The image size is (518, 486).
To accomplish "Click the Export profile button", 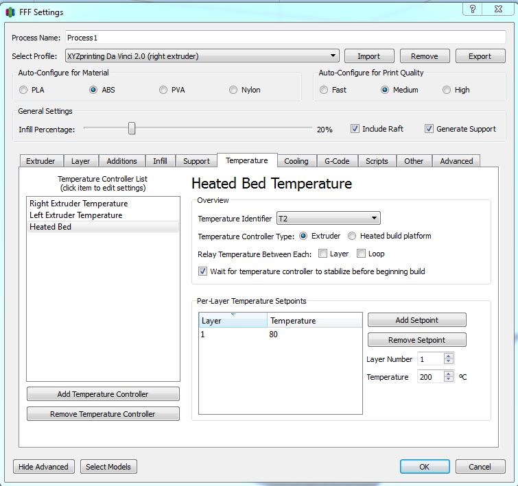I will pos(480,56).
